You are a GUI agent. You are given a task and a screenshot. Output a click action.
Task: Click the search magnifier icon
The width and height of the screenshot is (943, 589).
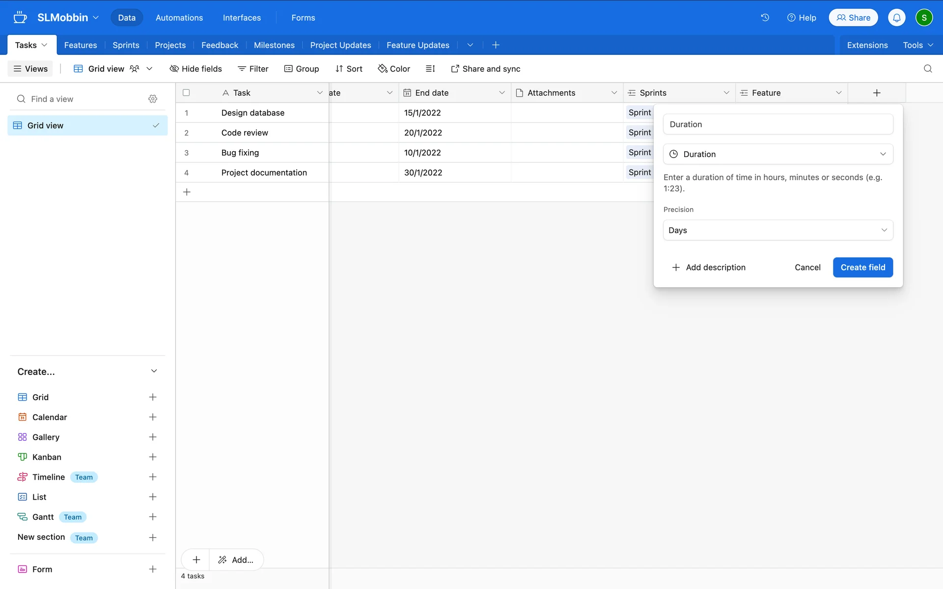[x=927, y=69]
